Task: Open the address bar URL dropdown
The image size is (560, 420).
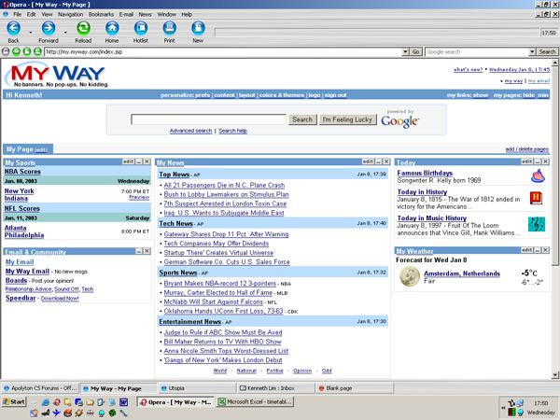Action: [404, 52]
